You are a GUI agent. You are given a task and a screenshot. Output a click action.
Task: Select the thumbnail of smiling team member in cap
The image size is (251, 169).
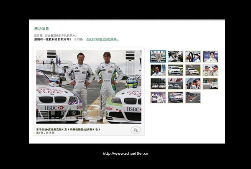click(x=193, y=83)
